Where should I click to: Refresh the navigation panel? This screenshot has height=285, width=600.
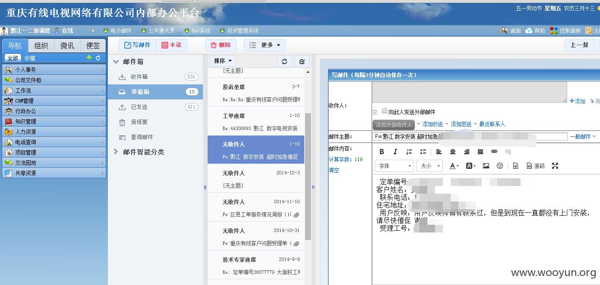[98, 58]
